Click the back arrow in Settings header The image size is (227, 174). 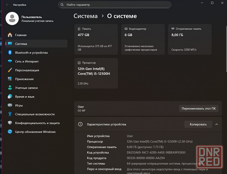point(7,5)
